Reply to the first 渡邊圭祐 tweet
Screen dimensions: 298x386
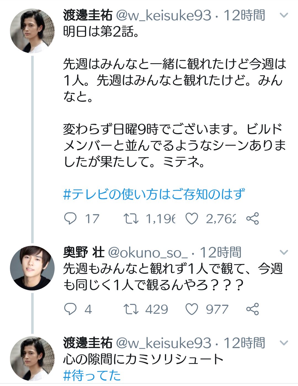[x=70, y=219]
